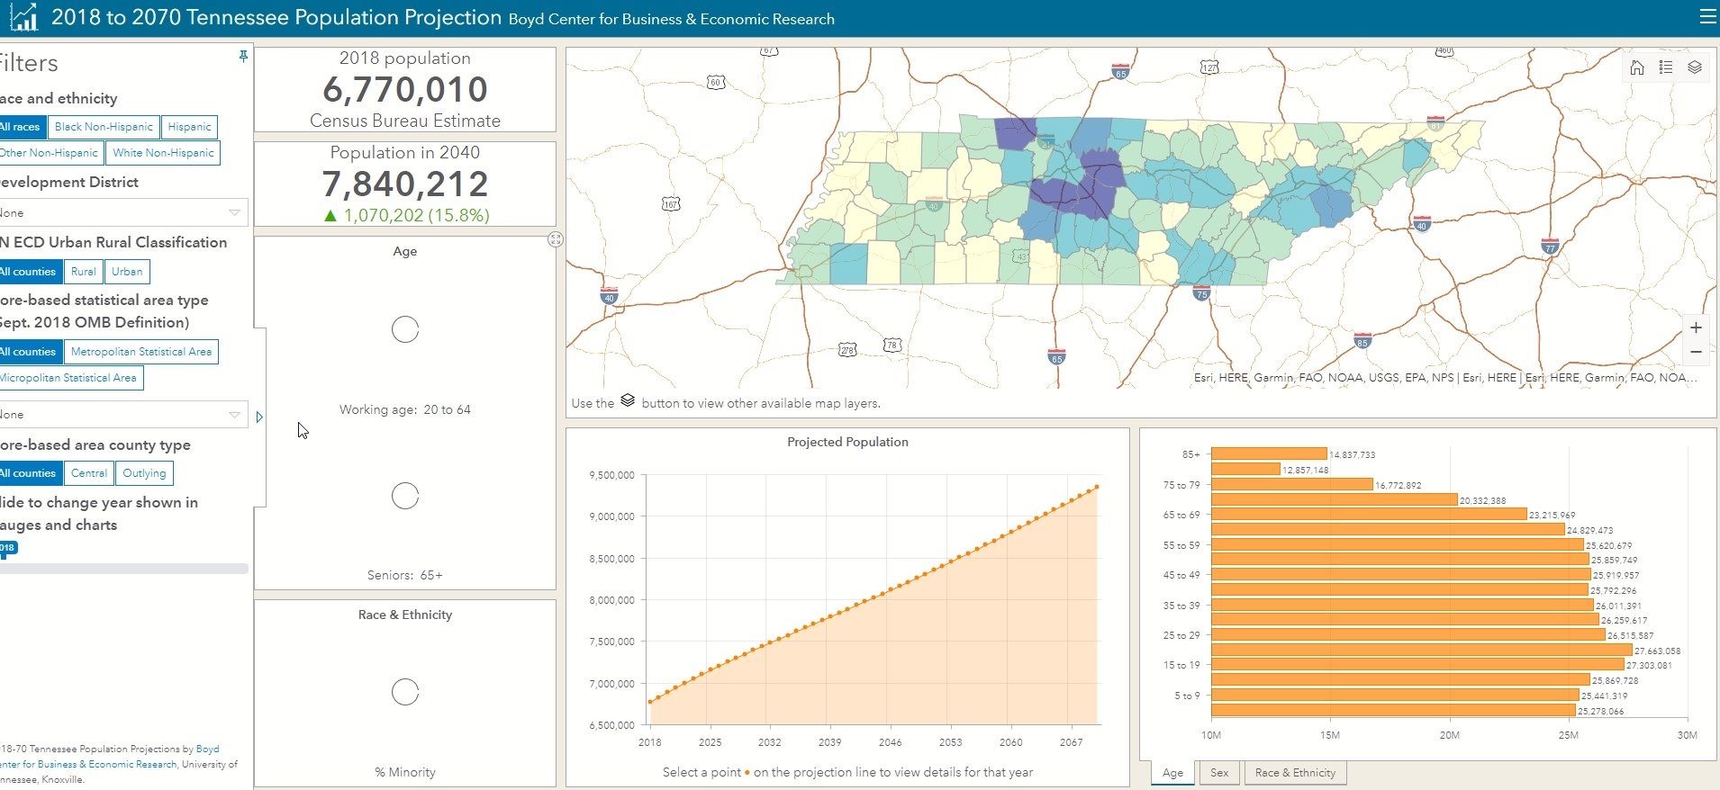1720x790 pixels.
Task: Open the statistical area None dropdown
Action: 122,414
